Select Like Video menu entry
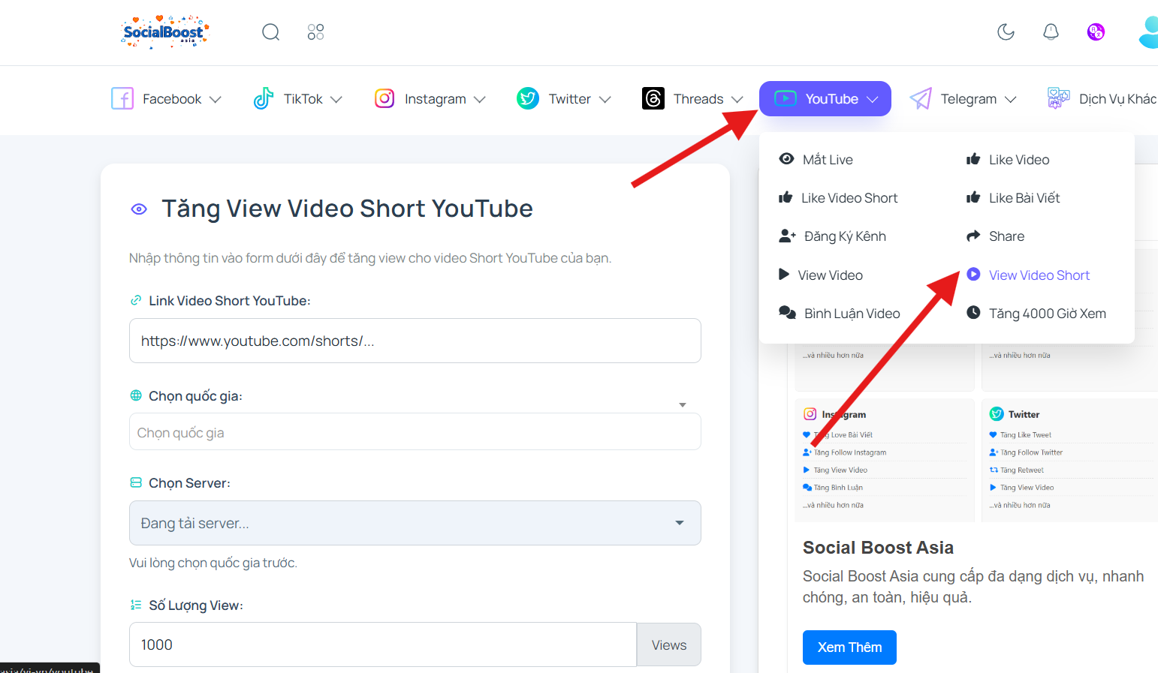The height and width of the screenshot is (673, 1158). coord(1008,159)
